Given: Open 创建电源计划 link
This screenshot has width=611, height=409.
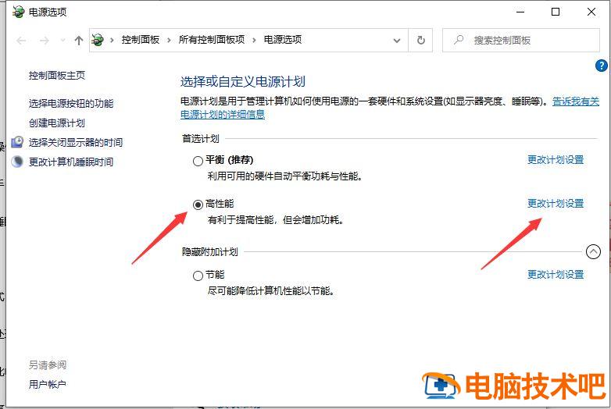Looking at the screenshot, I should pyautogui.click(x=57, y=123).
